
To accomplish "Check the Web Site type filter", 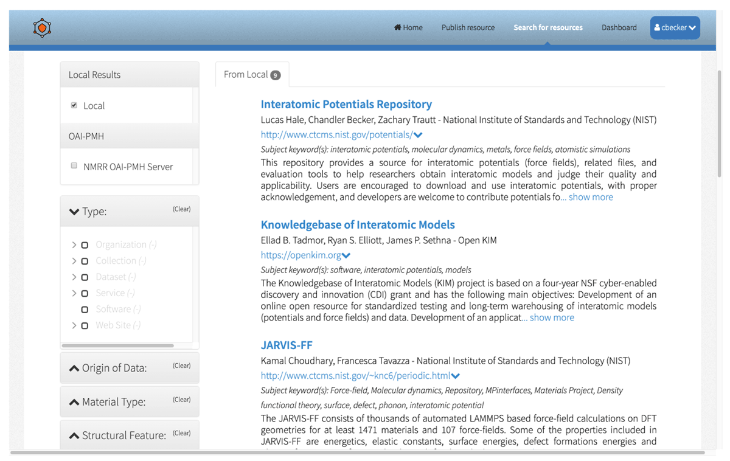I will pyautogui.click(x=85, y=325).
